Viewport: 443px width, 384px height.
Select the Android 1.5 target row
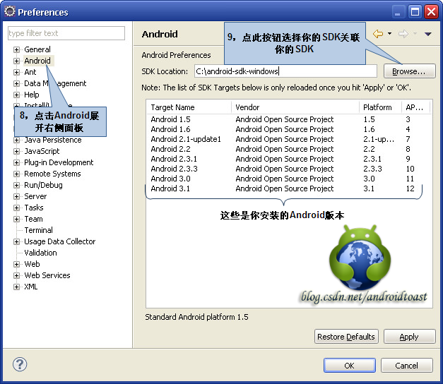pos(288,119)
